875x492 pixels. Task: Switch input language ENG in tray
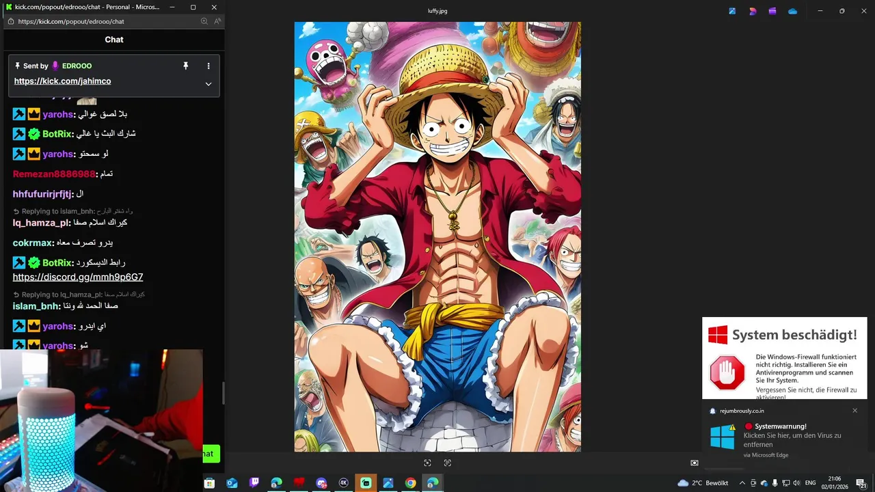[x=811, y=483]
